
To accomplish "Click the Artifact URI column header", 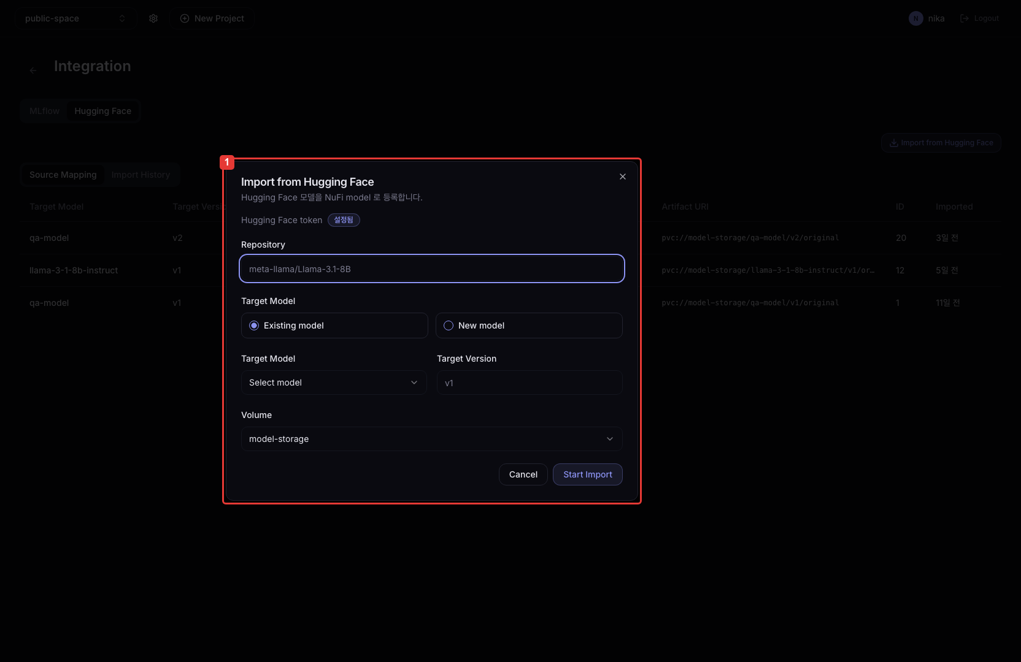I will point(685,207).
